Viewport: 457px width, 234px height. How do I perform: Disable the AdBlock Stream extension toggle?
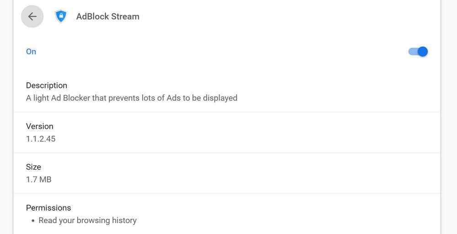pyautogui.click(x=418, y=52)
